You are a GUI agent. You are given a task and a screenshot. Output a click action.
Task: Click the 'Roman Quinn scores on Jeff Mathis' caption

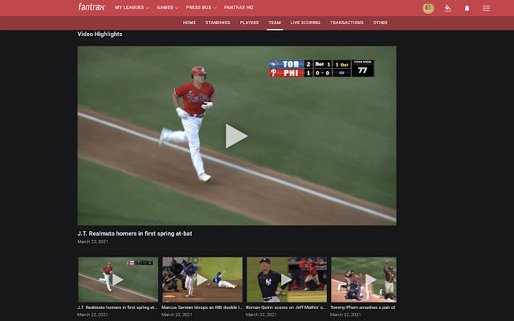click(x=286, y=307)
